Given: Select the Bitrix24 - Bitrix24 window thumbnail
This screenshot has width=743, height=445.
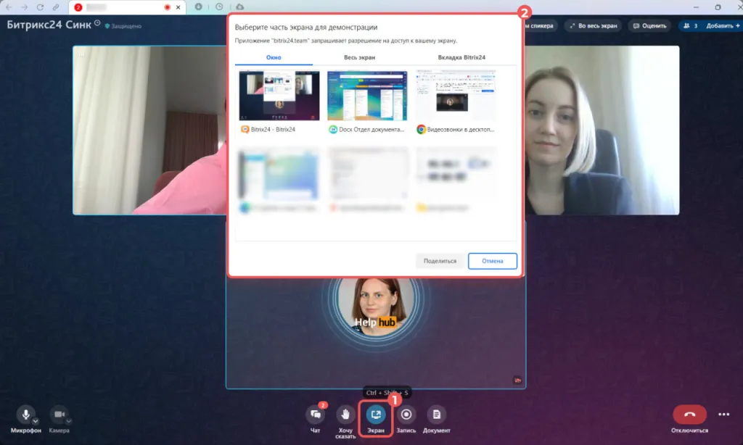Looking at the screenshot, I should [x=279, y=96].
